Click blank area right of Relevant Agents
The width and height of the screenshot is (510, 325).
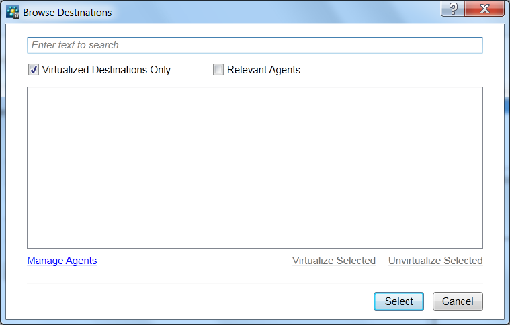point(390,70)
